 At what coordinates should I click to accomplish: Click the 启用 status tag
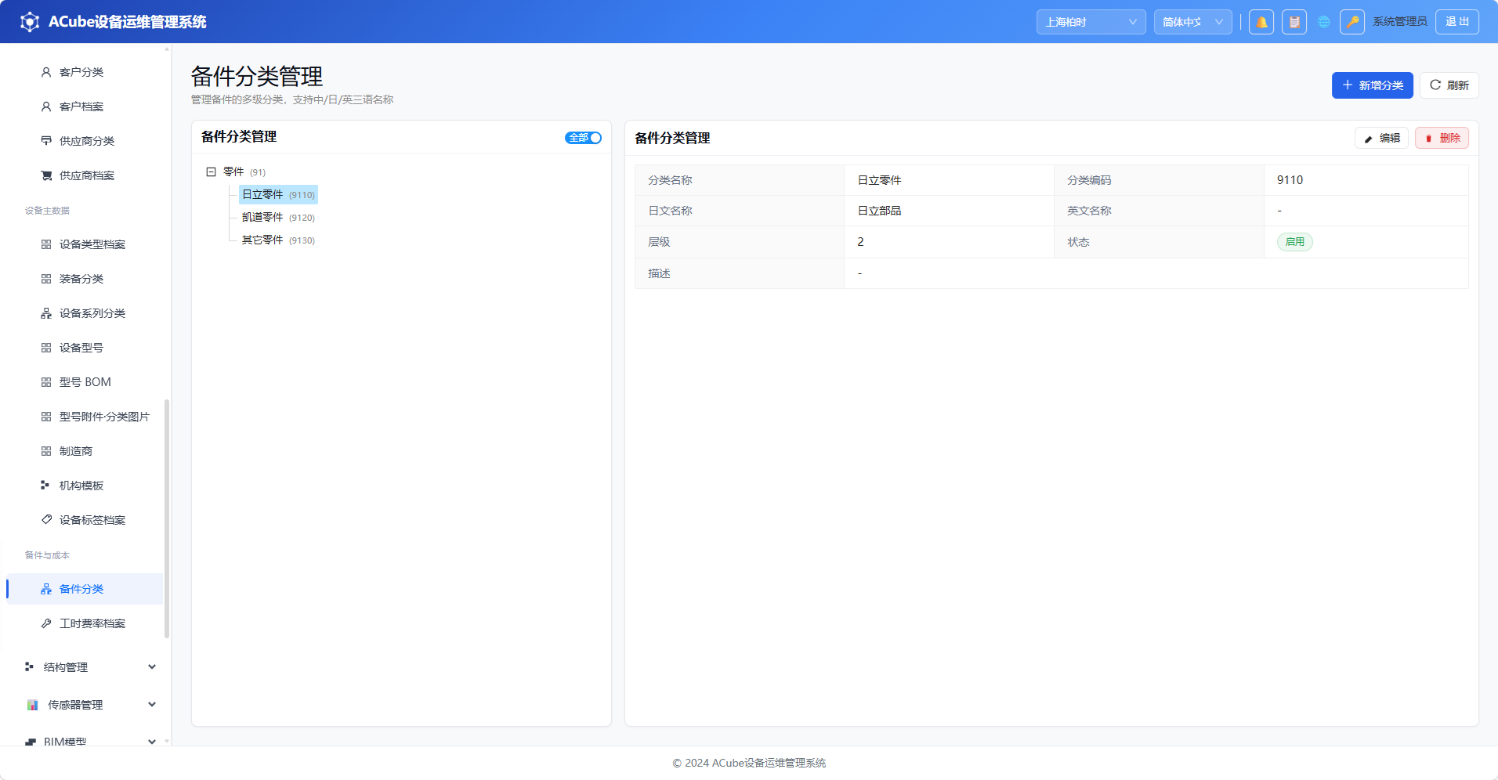(1295, 242)
